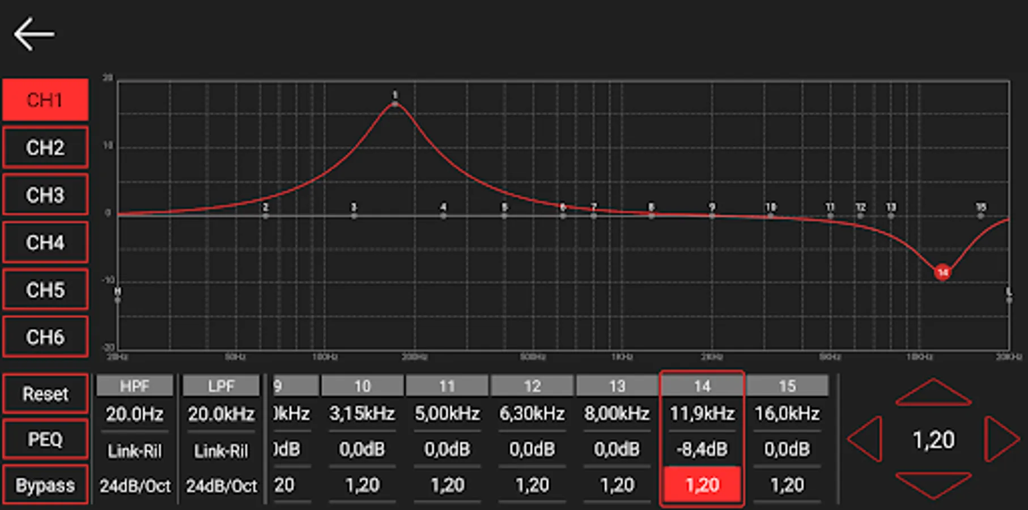This screenshot has height=510, width=1028.
Task: Edit band 11 frequency 5,00kHz
Action: (x=447, y=414)
